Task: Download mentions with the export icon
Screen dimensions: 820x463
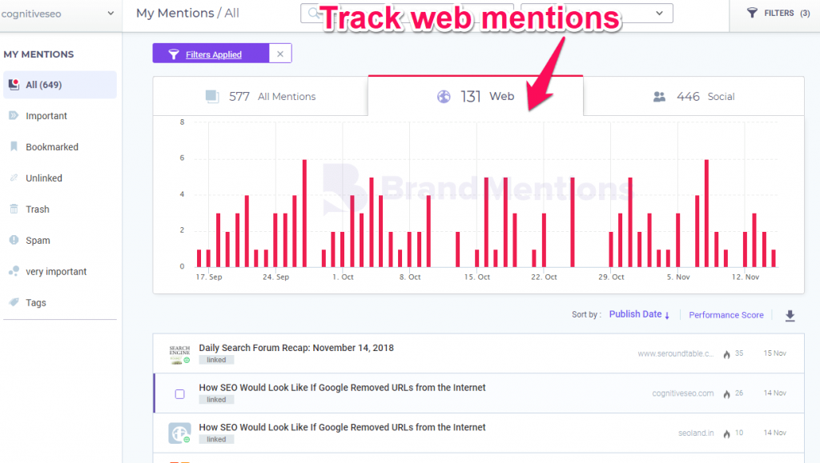Action: [x=790, y=315]
